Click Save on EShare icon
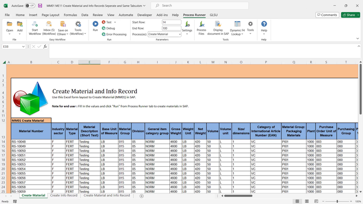This screenshot has height=204, width=363. tap(63, 24)
